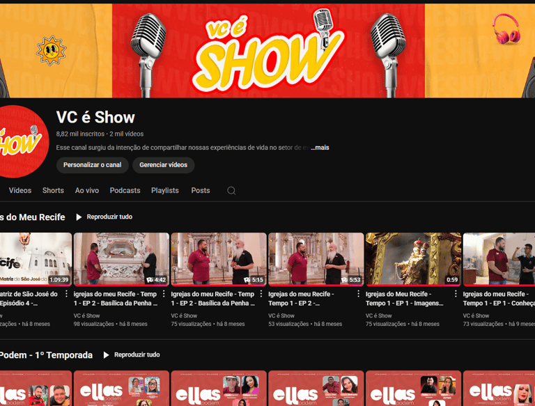
Task: Click the VC é Show channel avatar
Action: tap(23, 141)
